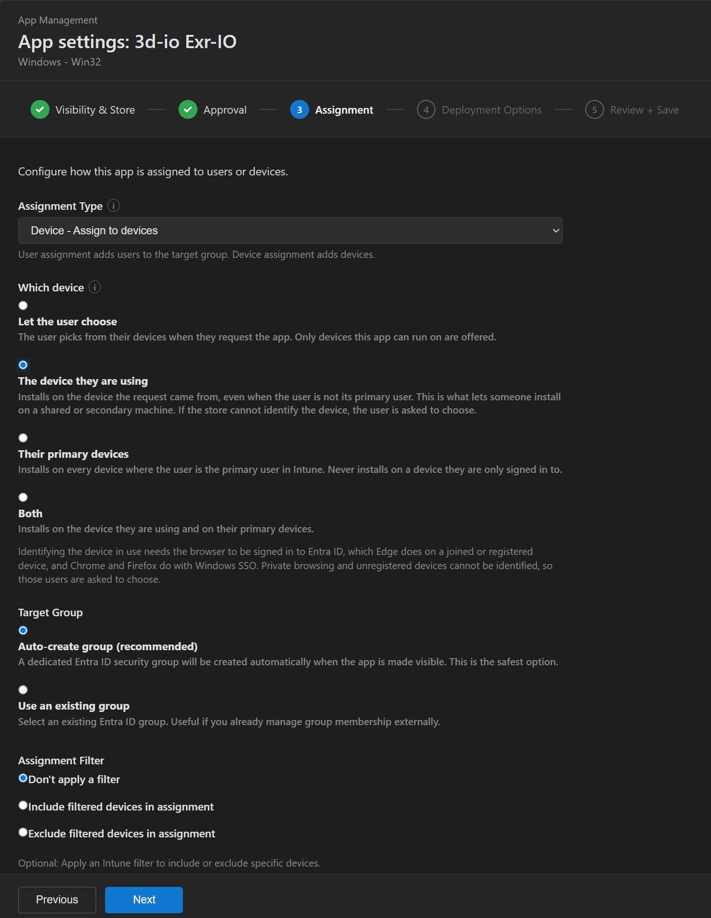711x918 pixels.
Task: Select Auto-create group (recommended) radio
Action: (23, 630)
